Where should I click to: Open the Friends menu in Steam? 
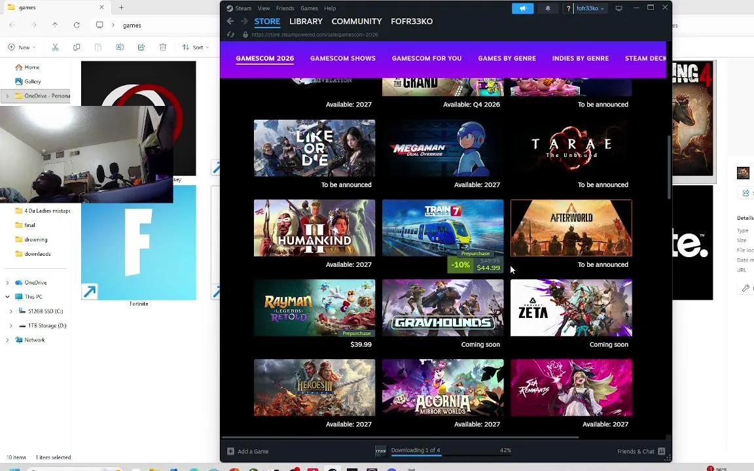pos(285,8)
